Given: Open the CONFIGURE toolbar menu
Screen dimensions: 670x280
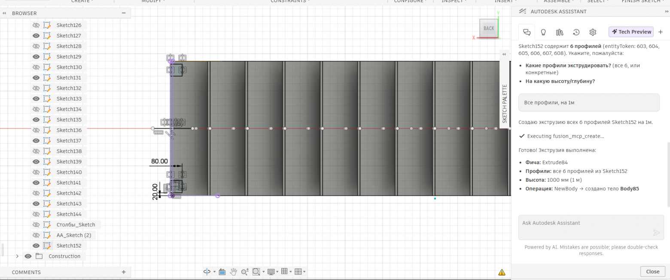Looking at the screenshot, I should (410, 1).
